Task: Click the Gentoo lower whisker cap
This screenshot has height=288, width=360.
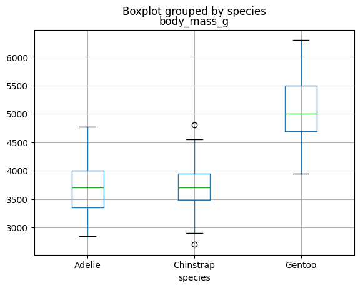Action: point(301,174)
